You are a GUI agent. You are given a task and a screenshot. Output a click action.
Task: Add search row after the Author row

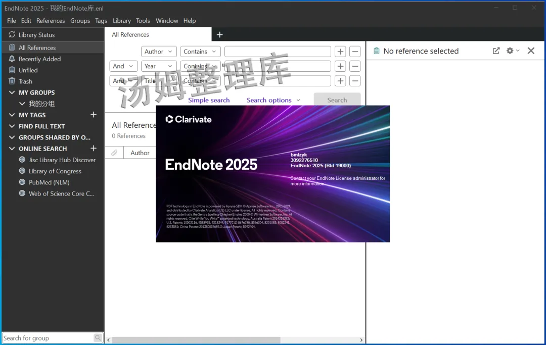point(340,52)
